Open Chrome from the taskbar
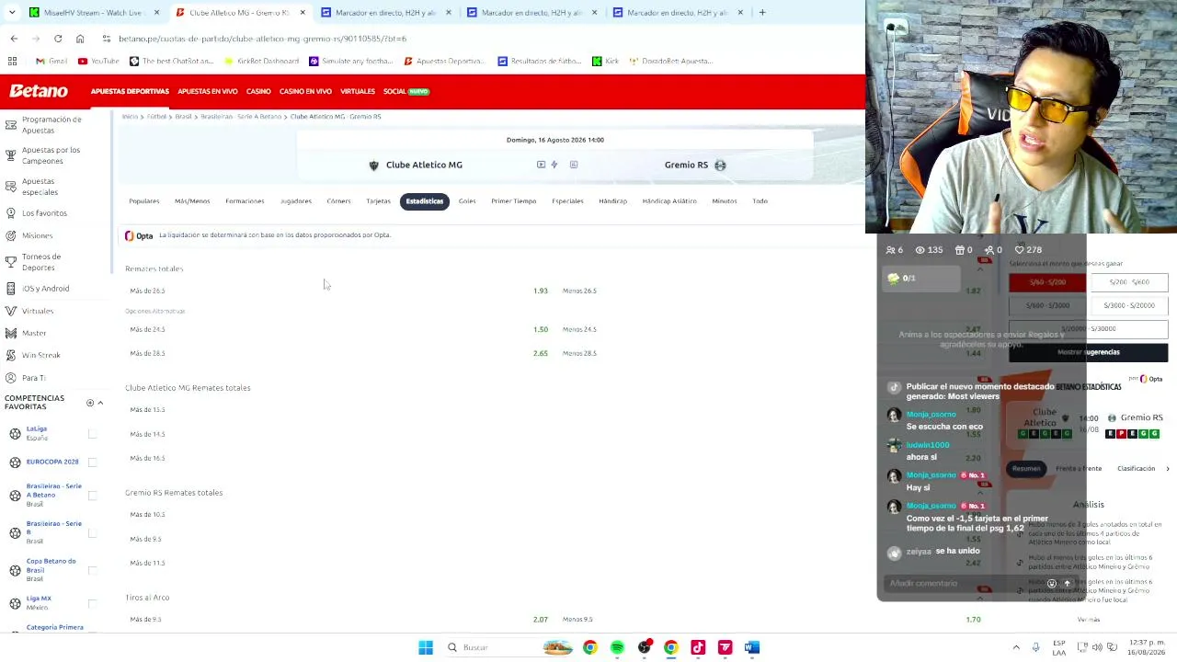The width and height of the screenshot is (1177, 662). [589, 647]
